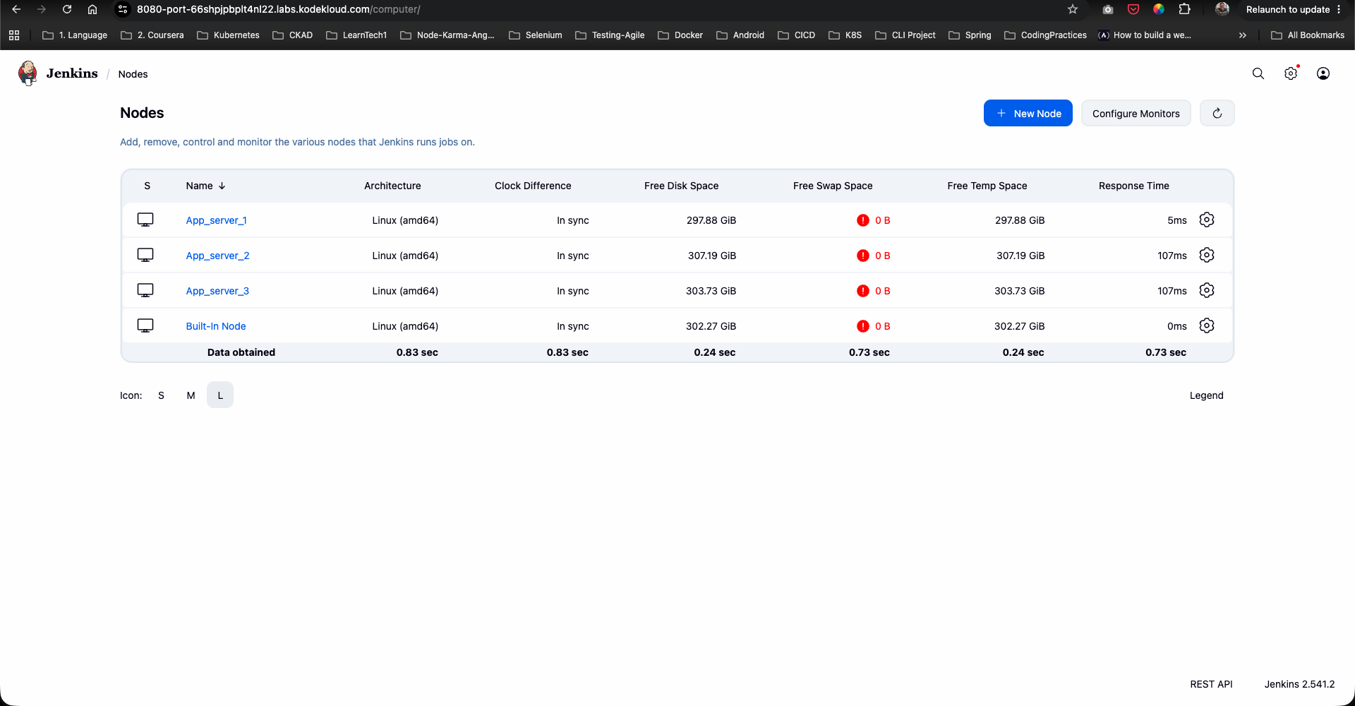Click the browser address bar URL
Viewport: 1355px width, 706px height.
[279, 9]
